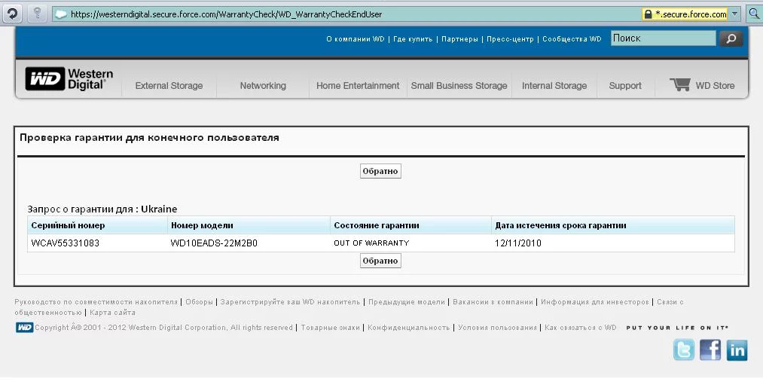This screenshot has width=763, height=391.
Task: Click the WD Store cart icon
Action: pyautogui.click(x=680, y=84)
